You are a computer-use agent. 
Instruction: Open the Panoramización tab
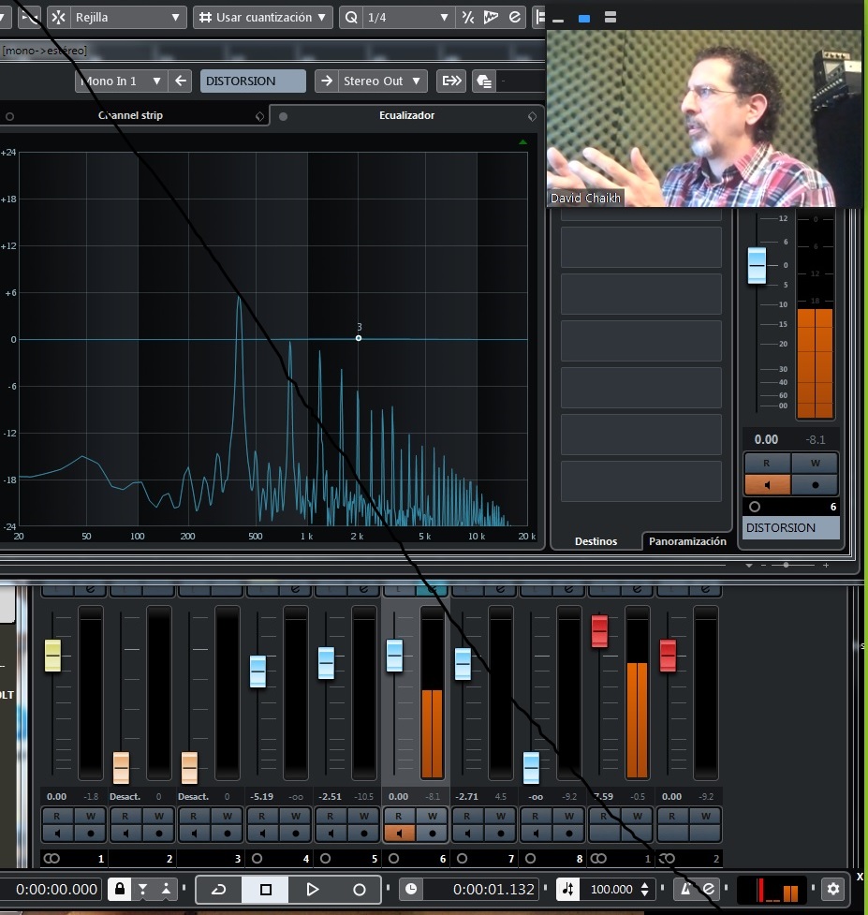pos(687,541)
